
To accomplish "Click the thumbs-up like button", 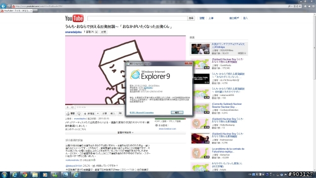I will pyautogui.click(x=71, y=114).
